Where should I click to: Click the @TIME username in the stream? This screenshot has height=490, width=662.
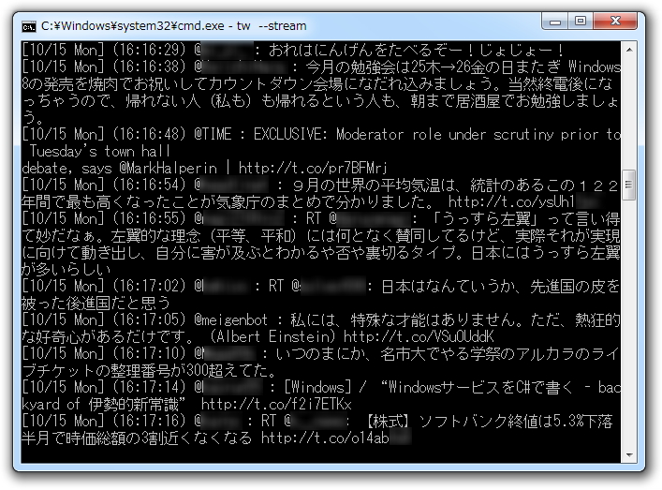(x=213, y=134)
